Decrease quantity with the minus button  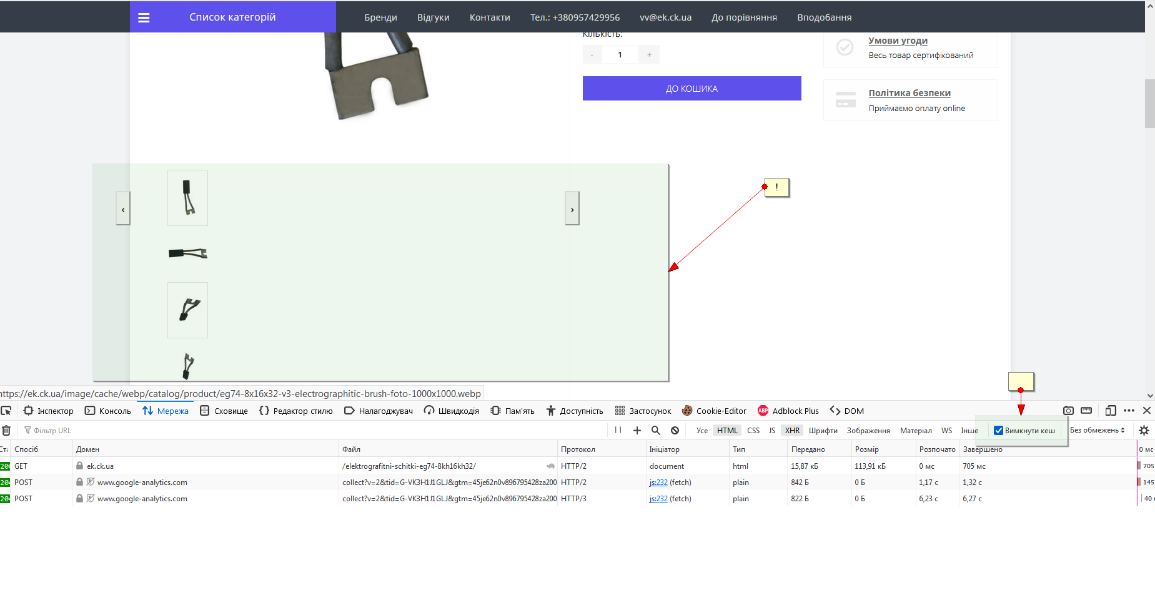592,54
